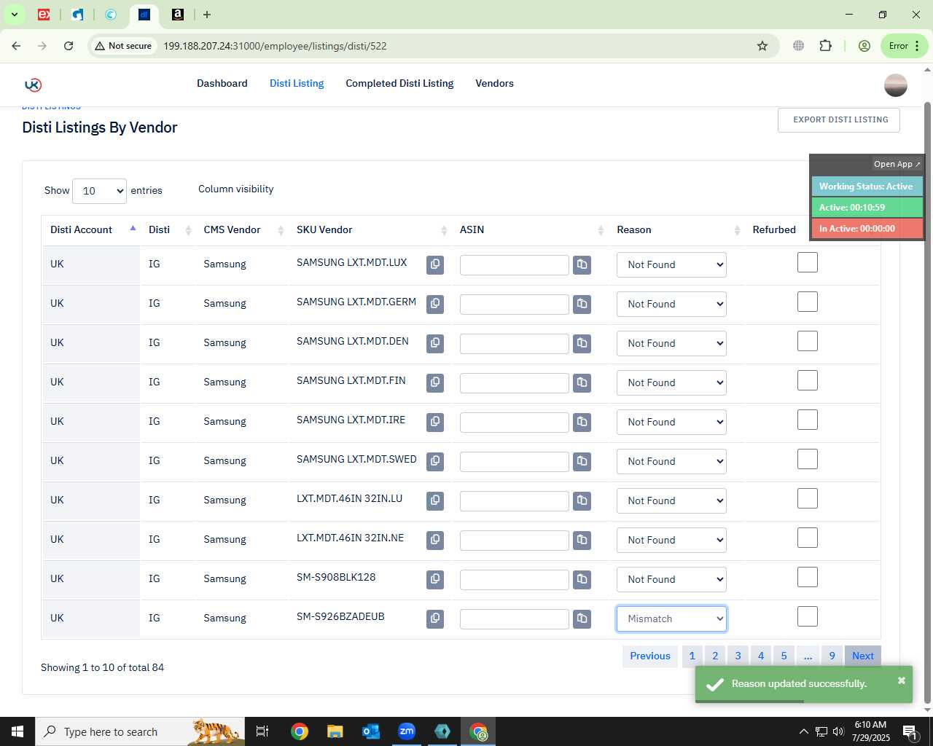Copy SKU SAMSUNG LXT.MDT.SWED
933x746 pixels.
[435, 461]
